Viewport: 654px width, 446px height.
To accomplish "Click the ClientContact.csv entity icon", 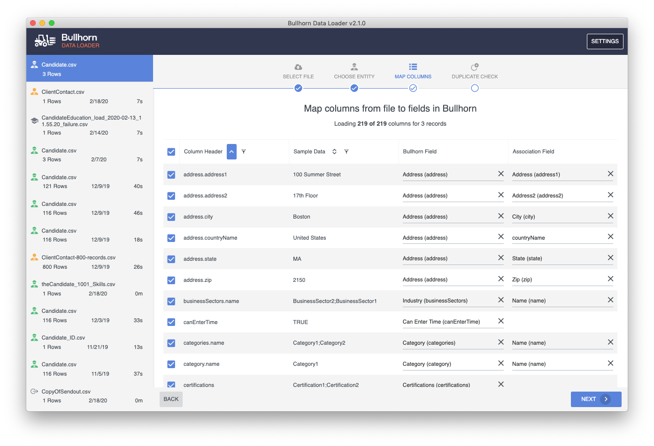I will pos(34,92).
